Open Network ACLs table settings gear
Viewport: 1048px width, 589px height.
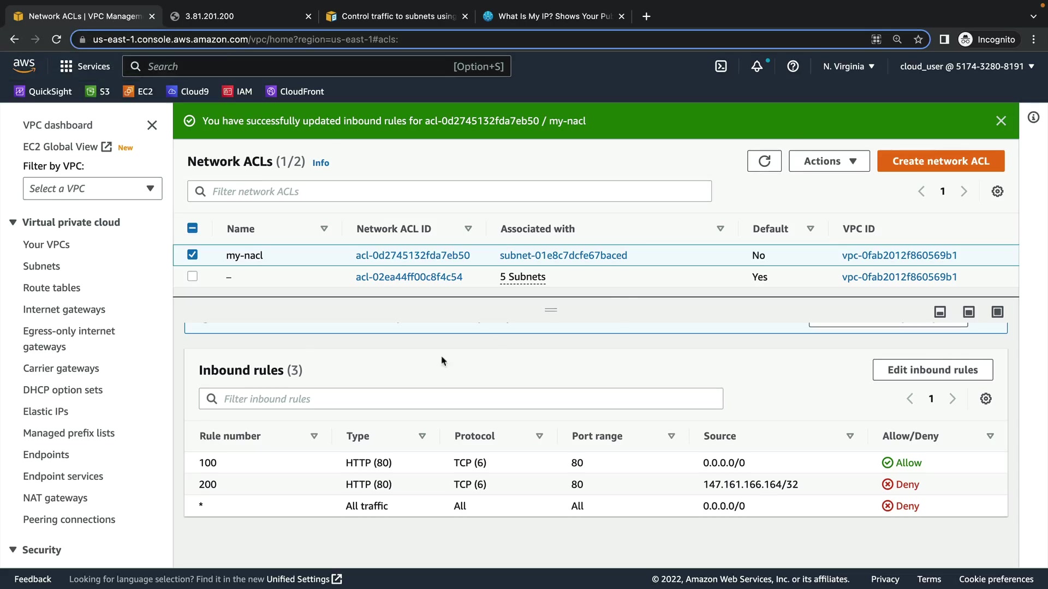[997, 191]
